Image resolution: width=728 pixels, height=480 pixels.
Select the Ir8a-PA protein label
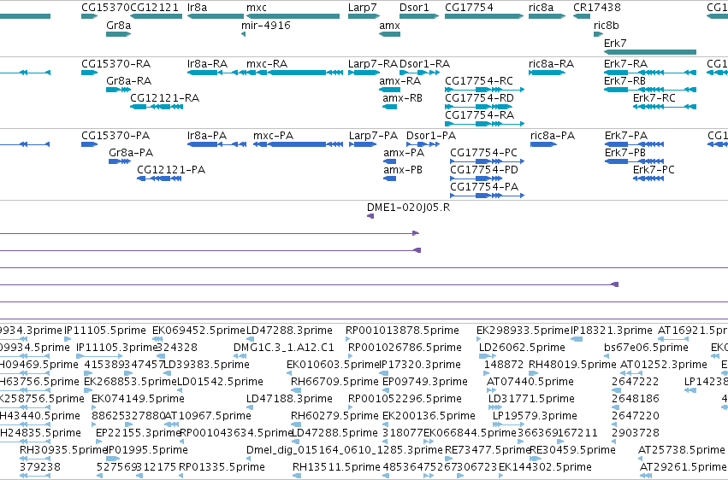(x=207, y=135)
